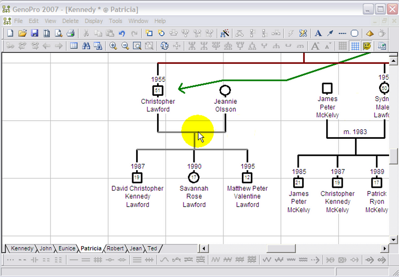Click the Zoom Out magnifier icon
The image size is (399, 277).
(125, 46)
